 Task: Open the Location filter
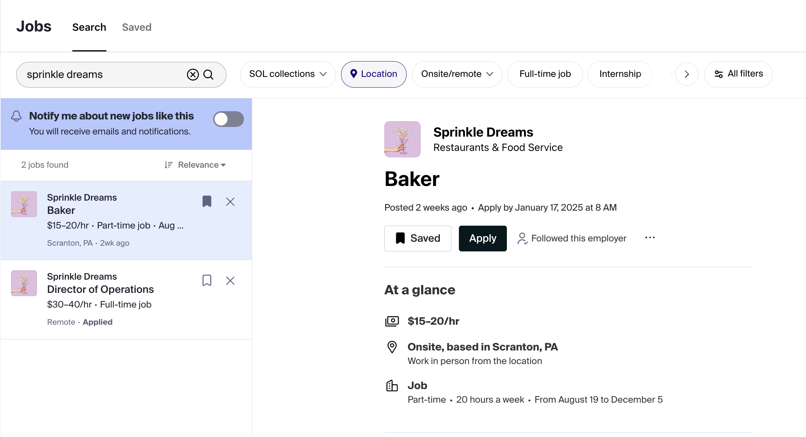pyautogui.click(x=374, y=74)
